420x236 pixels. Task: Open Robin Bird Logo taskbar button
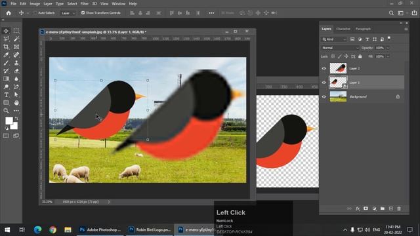[150, 229]
